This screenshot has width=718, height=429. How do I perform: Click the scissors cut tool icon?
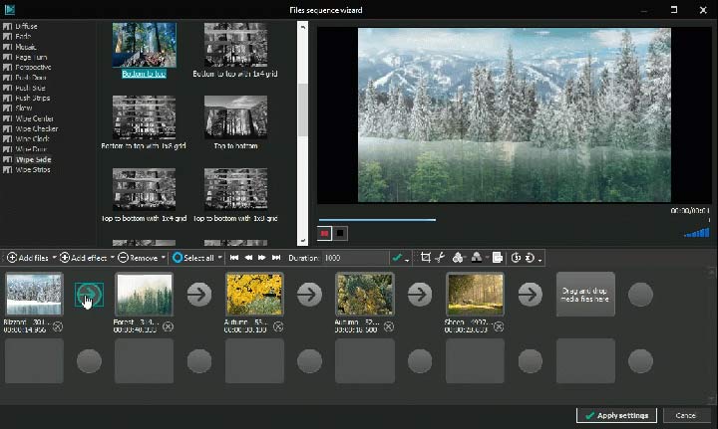440,258
